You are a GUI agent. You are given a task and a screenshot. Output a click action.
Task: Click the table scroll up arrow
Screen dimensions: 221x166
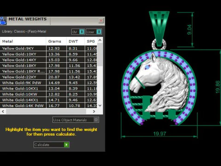[100, 40]
